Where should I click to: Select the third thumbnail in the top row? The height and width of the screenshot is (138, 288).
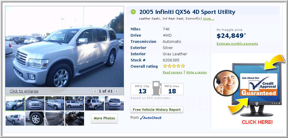[x=55, y=103]
